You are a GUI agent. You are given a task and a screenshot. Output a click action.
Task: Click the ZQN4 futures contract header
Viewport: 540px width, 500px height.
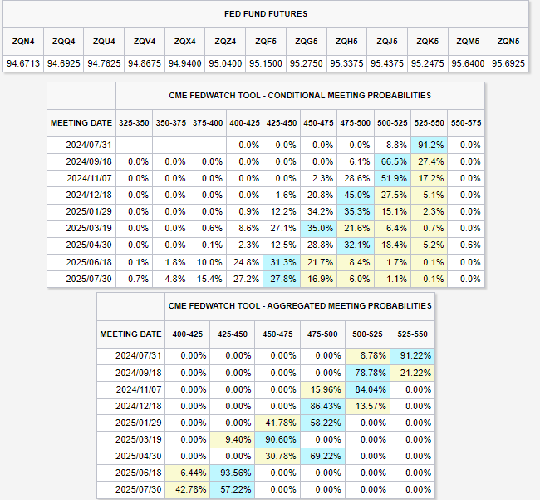click(22, 42)
